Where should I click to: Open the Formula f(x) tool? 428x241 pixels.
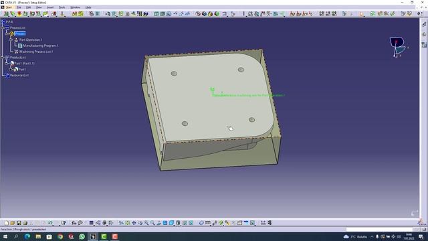[x=74, y=223]
